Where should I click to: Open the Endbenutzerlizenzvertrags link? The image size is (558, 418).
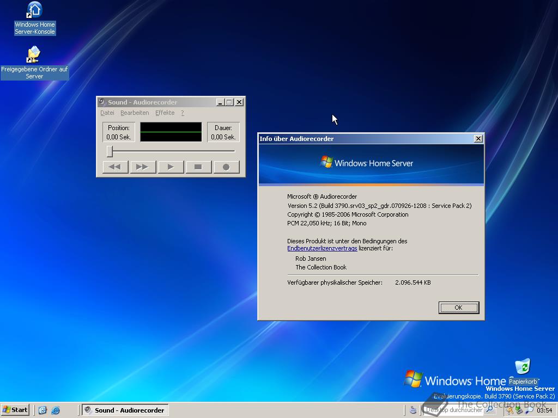[322, 248]
